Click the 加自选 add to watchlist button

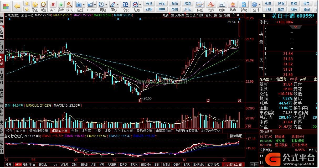pos(191,15)
